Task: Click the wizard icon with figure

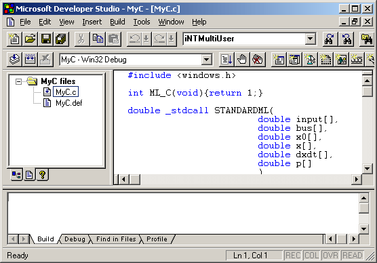Action: tap(310, 59)
